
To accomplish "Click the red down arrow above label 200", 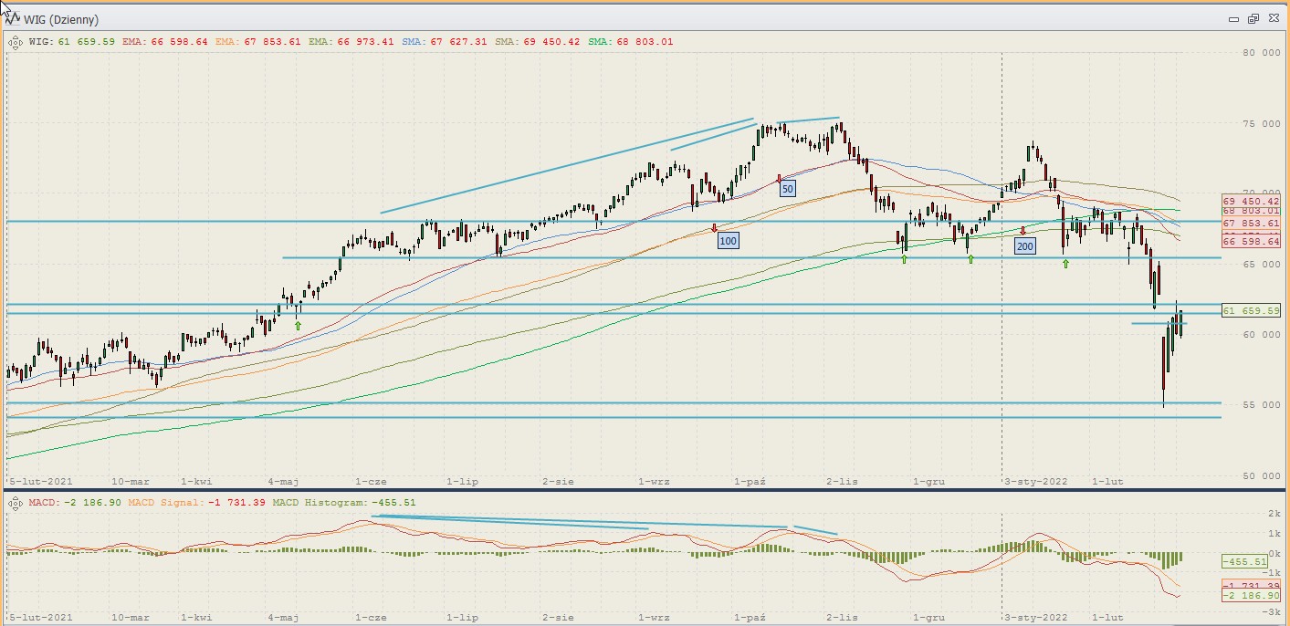I will 1023,231.
